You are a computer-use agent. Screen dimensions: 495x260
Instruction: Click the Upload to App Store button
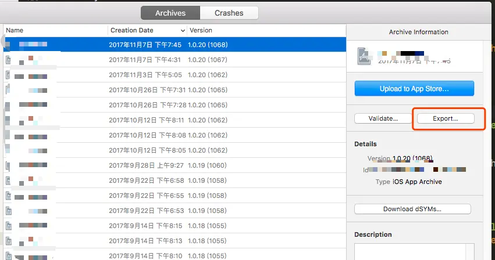point(414,89)
